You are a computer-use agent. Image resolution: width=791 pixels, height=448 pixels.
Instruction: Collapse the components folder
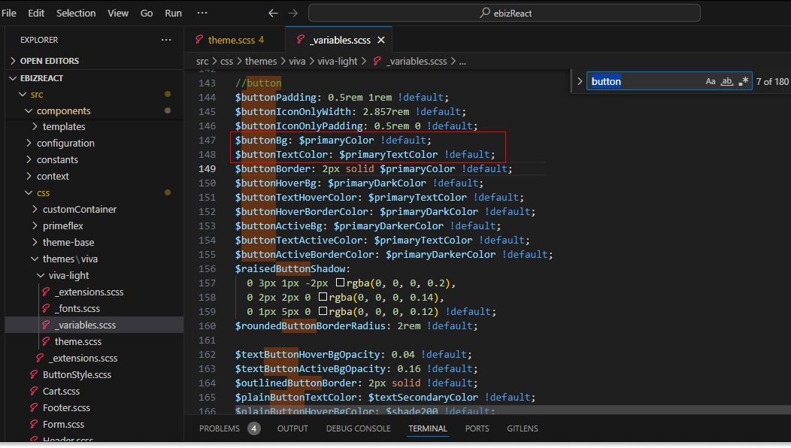click(29, 110)
